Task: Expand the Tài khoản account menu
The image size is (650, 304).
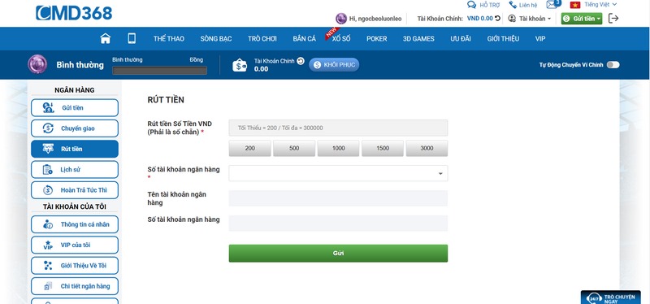Action: coord(530,18)
